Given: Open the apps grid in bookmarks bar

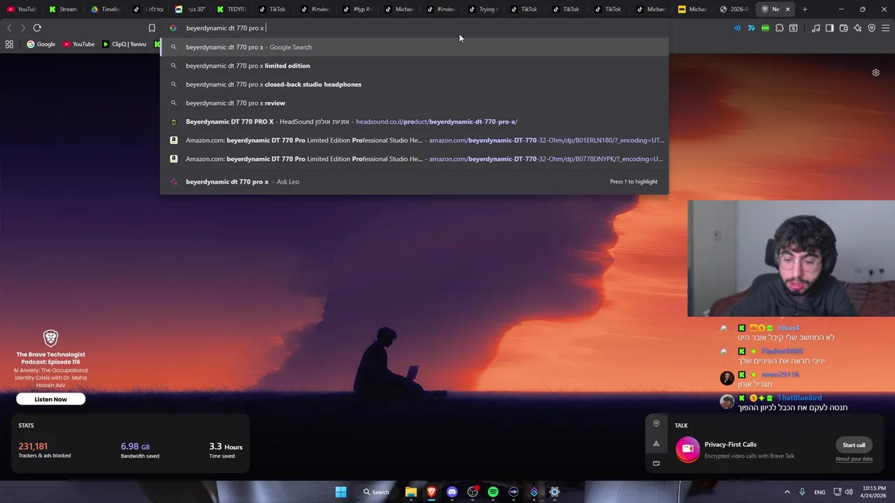Looking at the screenshot, I should pos(9,44).
